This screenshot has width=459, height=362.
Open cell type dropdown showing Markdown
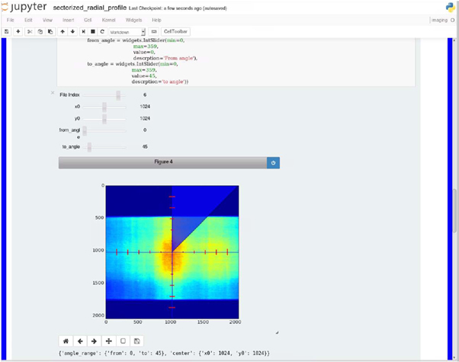[127, 32]
